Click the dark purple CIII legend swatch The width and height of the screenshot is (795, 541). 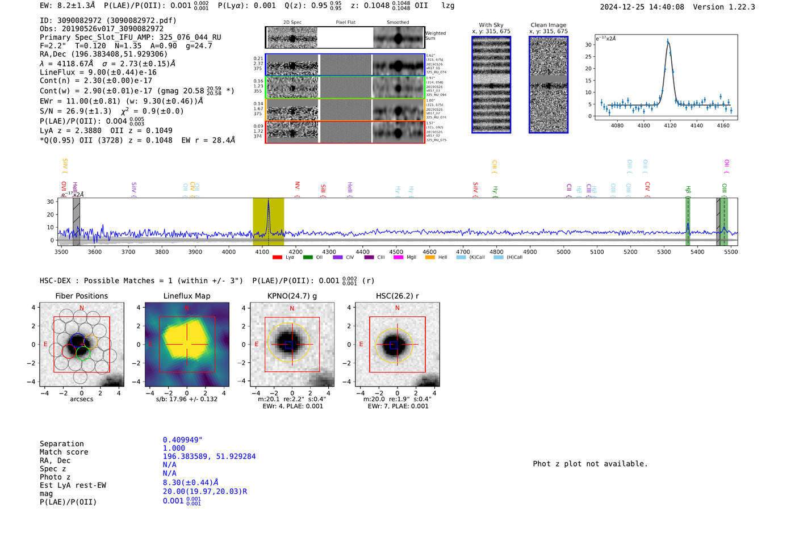click(369, 257)
